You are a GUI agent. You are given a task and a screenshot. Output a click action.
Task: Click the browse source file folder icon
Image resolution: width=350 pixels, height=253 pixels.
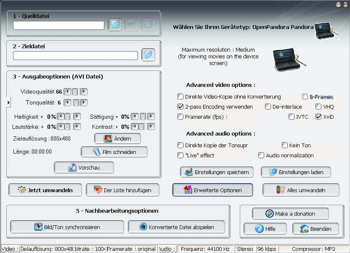click(114, 25)
